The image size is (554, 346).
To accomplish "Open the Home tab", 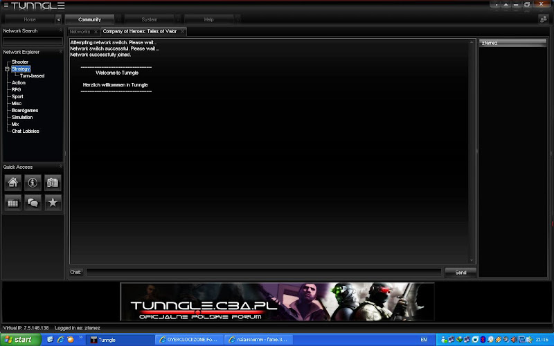I will (30, 19).
